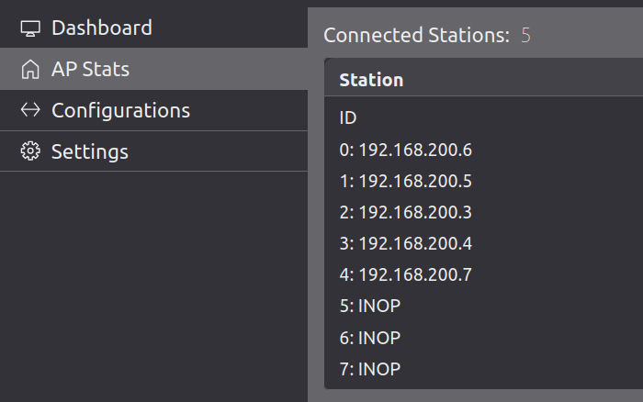This screenshot has width=643, height=402.
Task: Click the Settings gear icon
Action: 30,151
